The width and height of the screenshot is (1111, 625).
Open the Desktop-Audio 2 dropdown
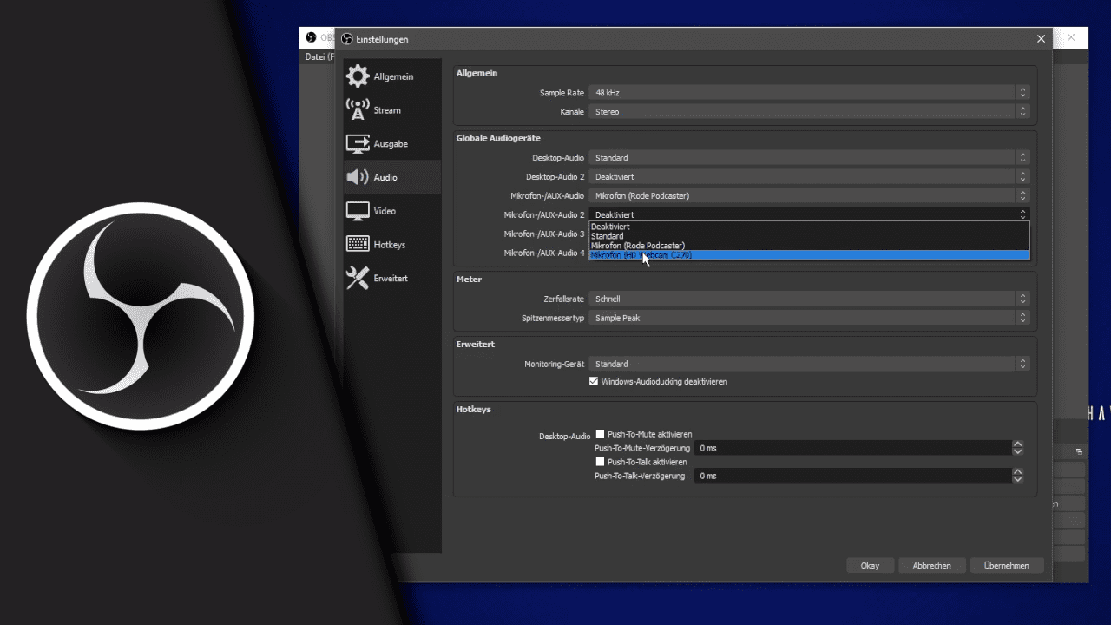(x=809, y=176)
